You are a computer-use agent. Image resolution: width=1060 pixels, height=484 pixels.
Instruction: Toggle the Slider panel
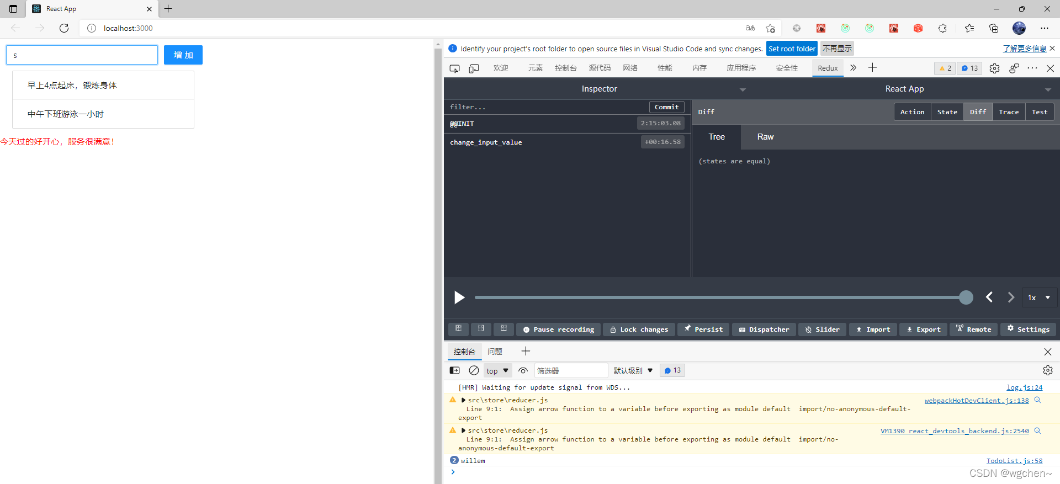pos(823,329)
